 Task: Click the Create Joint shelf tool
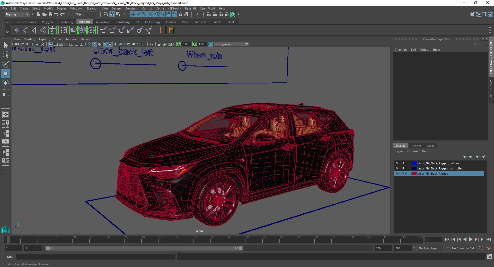point(25,30)
